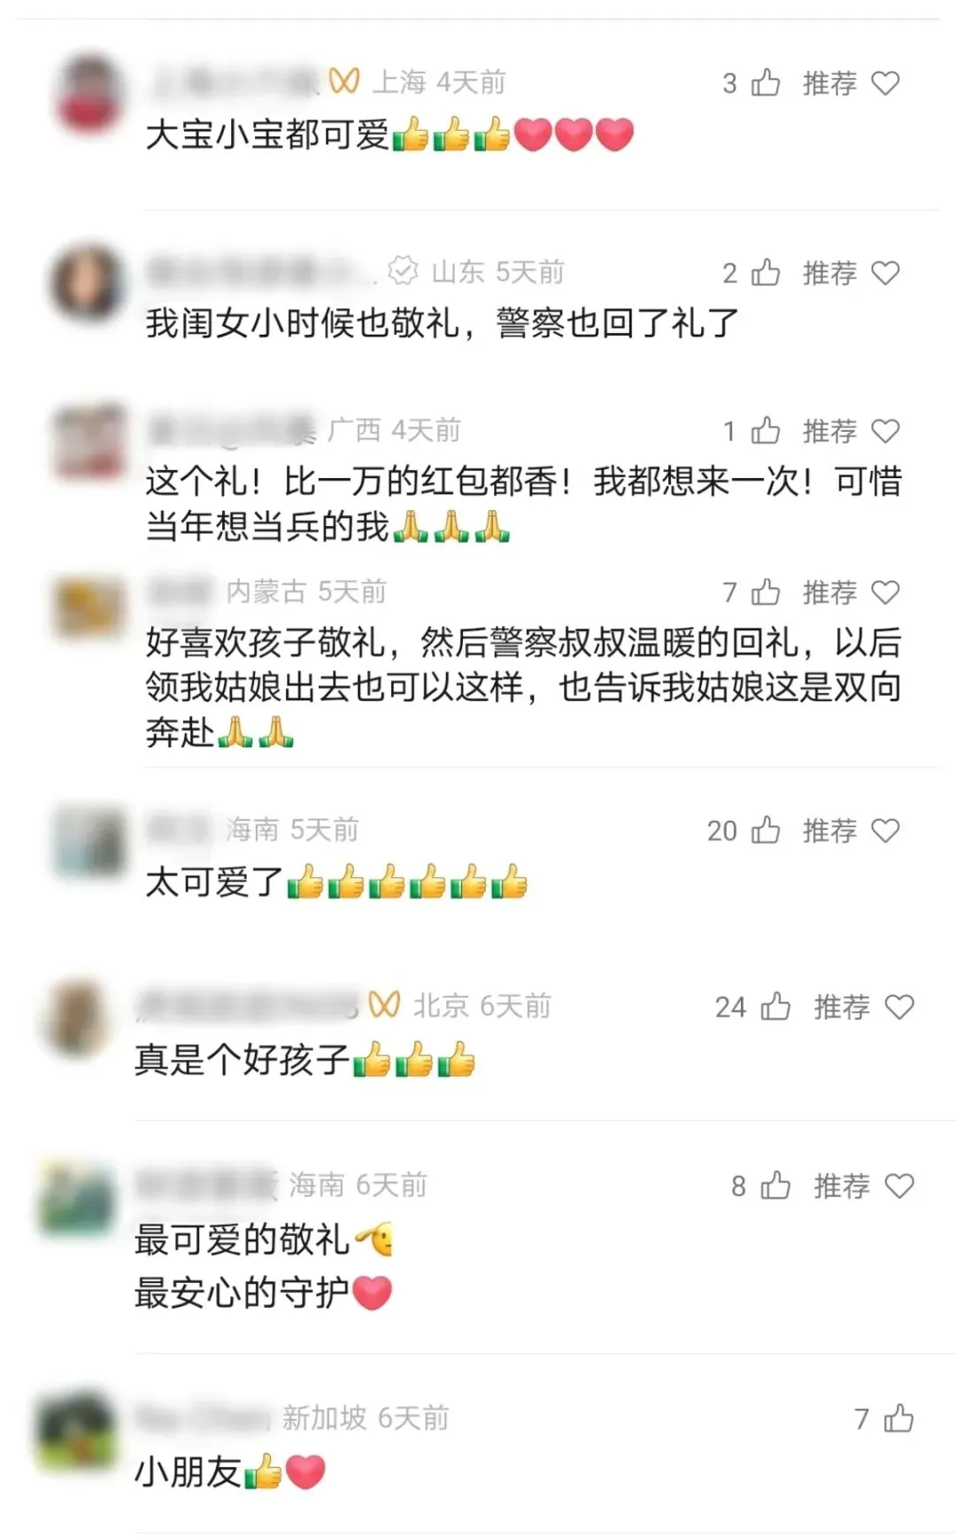Like the Guangxi comment about red envelope
956x1538 pixels.
pos(766,430)
